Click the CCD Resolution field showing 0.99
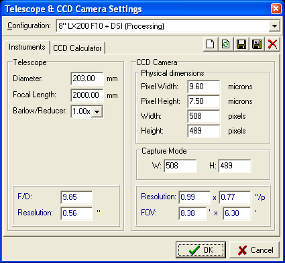The image size is (285, 263). tap(194, 197)
